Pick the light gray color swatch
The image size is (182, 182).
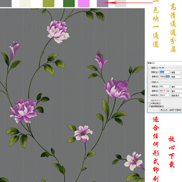point(120,4)
